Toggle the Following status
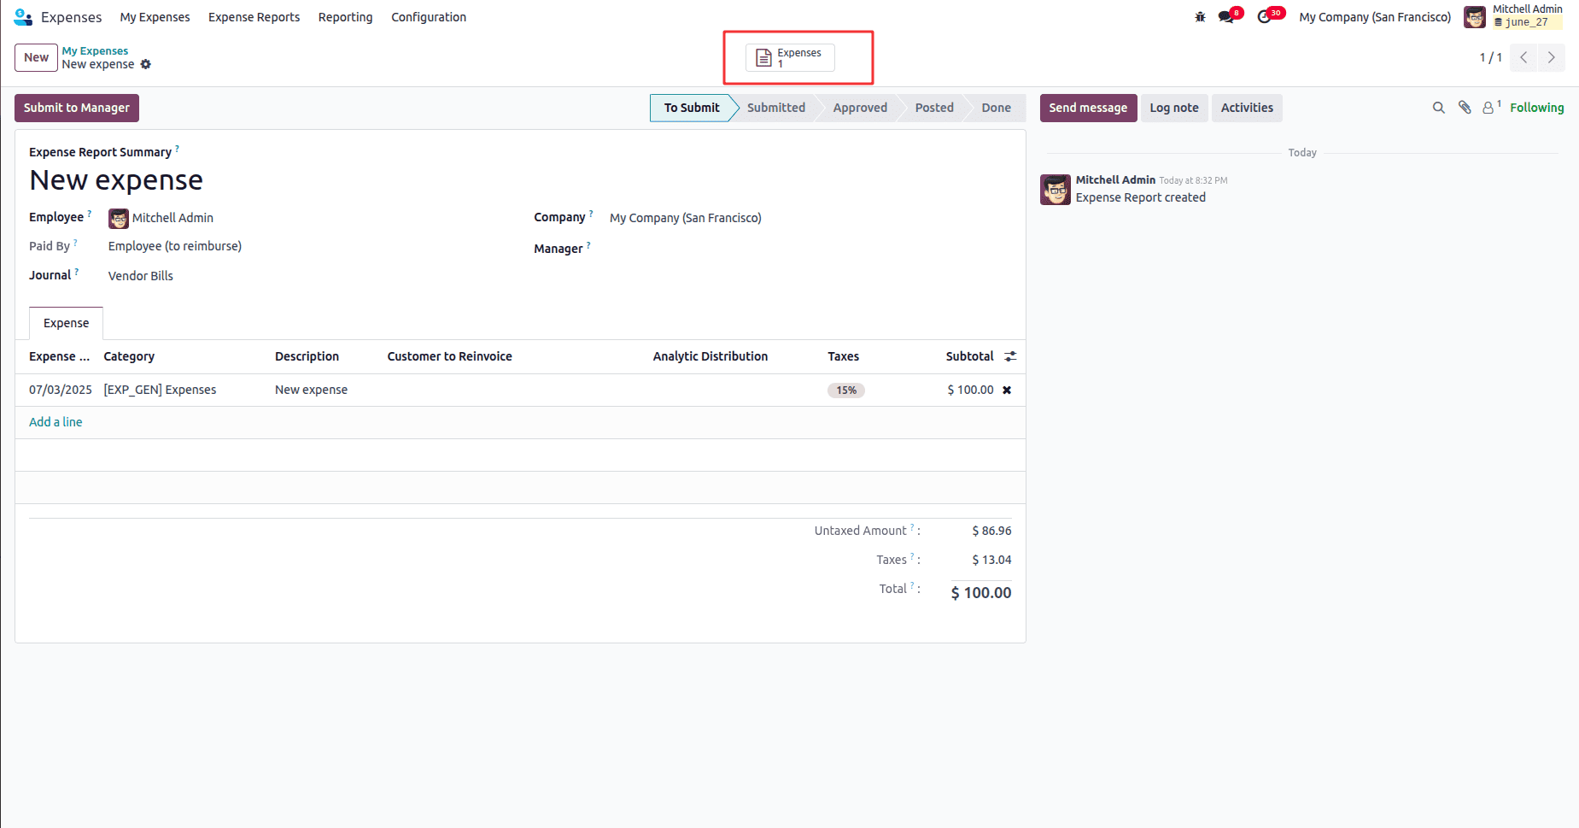 1536,108
